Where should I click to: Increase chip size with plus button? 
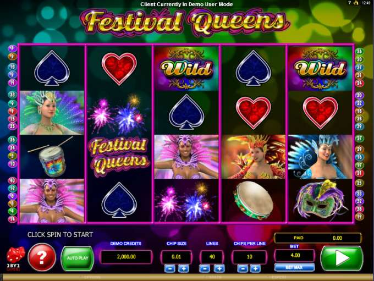183,268
